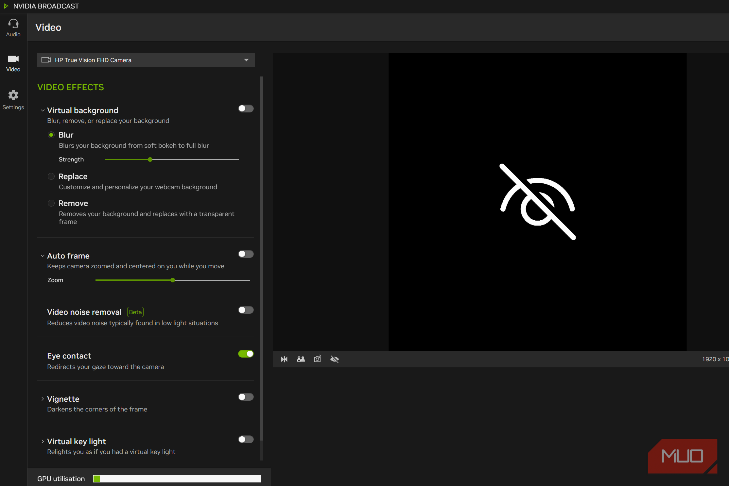Select the Blur radio button
This screenshot has height=486, width=729.
(51, 135)
